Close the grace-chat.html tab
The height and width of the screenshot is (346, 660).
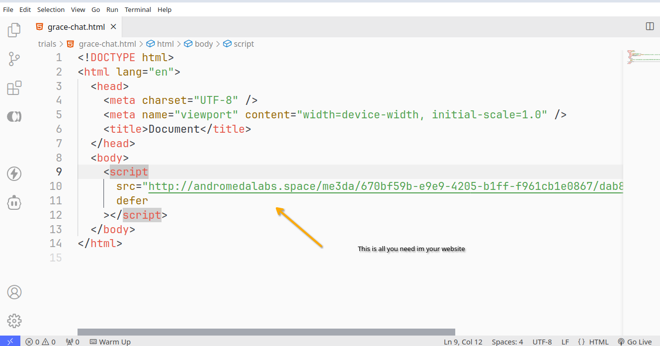[x=113, y=27]
